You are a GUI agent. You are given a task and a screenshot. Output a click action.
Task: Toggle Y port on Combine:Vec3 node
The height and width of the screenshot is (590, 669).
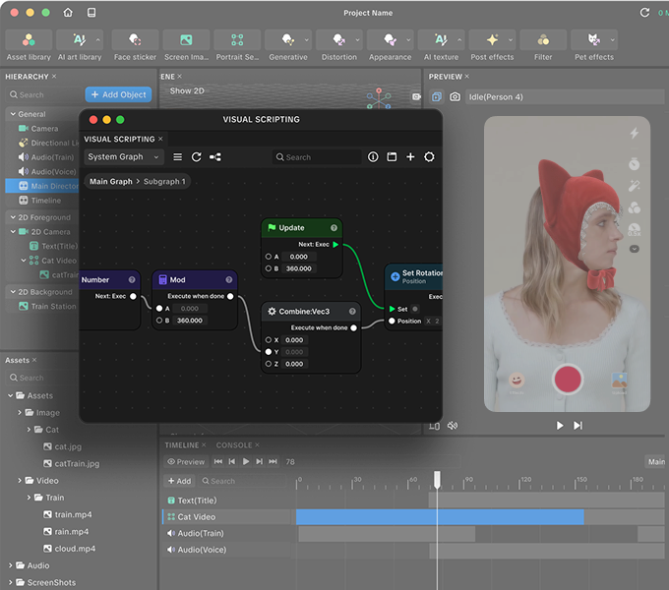point(268,352)
